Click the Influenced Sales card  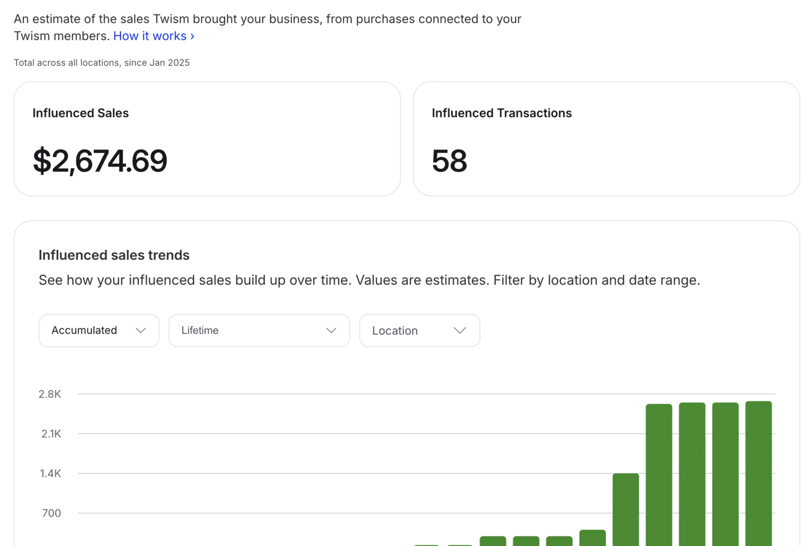point(207,139)
